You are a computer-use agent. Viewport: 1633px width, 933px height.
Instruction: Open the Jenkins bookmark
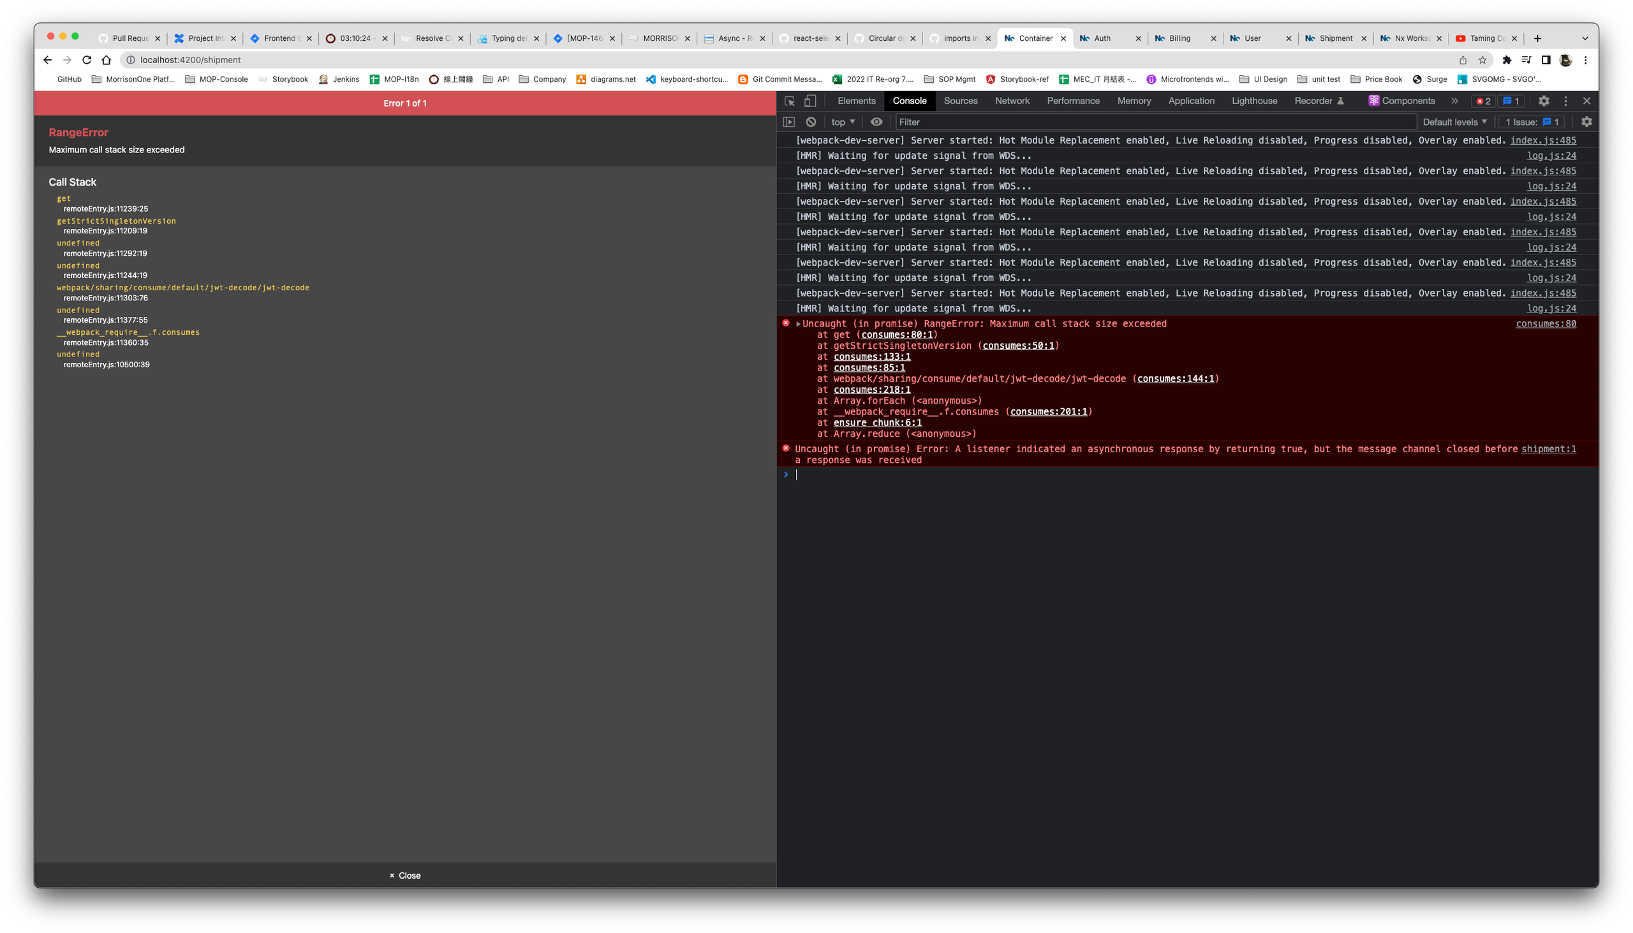point(338,80)
